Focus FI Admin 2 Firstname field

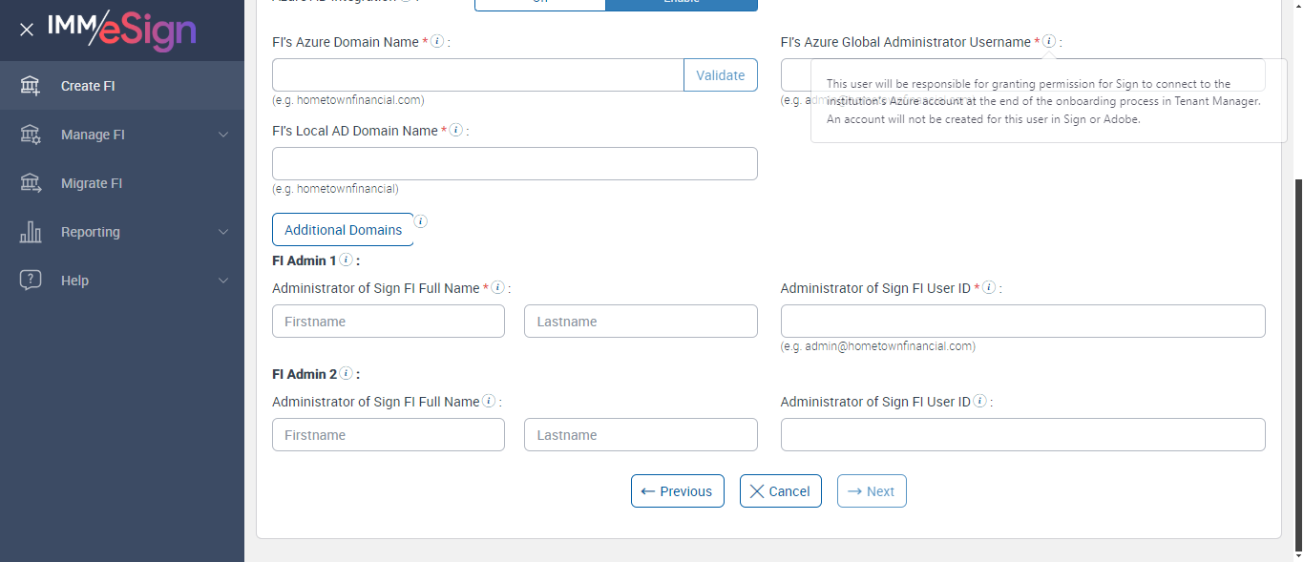coord(389,434)
